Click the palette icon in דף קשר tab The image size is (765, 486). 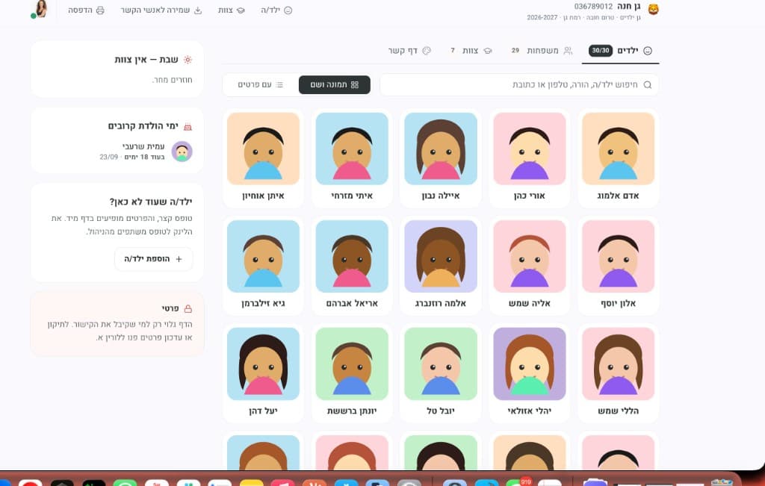click(427, 51)
